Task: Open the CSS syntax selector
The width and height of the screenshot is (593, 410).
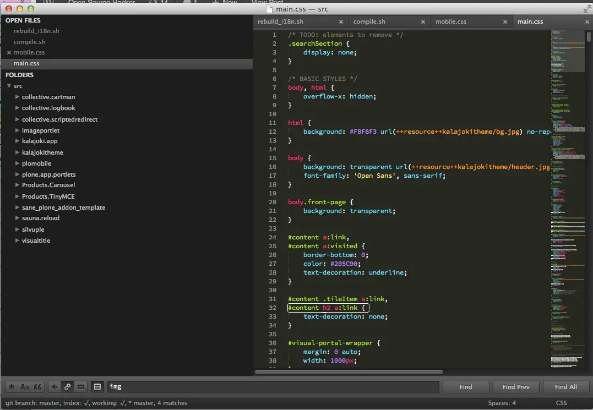Action: click(x=561, y=403)
